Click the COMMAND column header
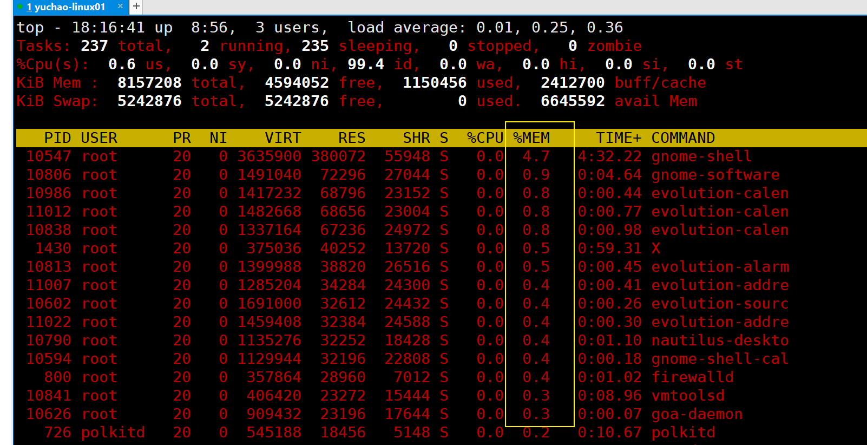This screenshot has width=867, height=445. pyautogui.click(x=683, y=138)
